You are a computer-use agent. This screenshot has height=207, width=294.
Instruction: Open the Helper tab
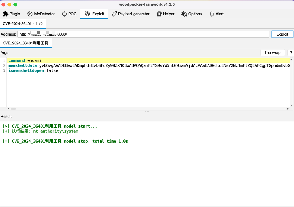pos(166,14)
